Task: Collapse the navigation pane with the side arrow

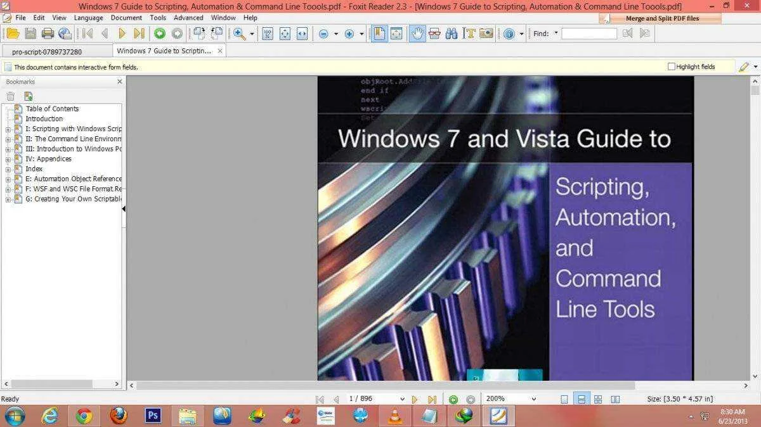Action: (123, 208)
